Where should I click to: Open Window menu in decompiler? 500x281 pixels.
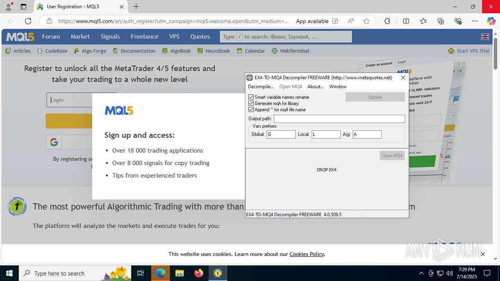point(338,86)
